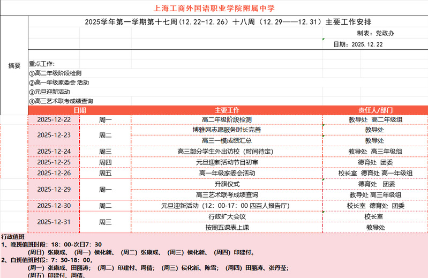Select the 校长室 德育处 高一年级组 cell
428x278 pixels.
click(375, 173)
